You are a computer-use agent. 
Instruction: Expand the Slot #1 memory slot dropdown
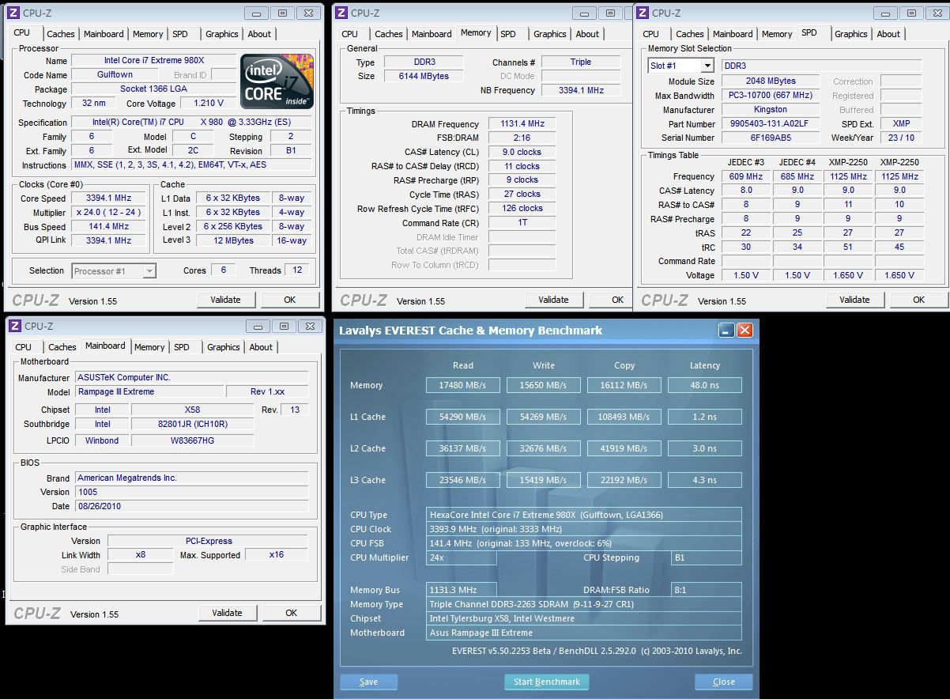707,66
